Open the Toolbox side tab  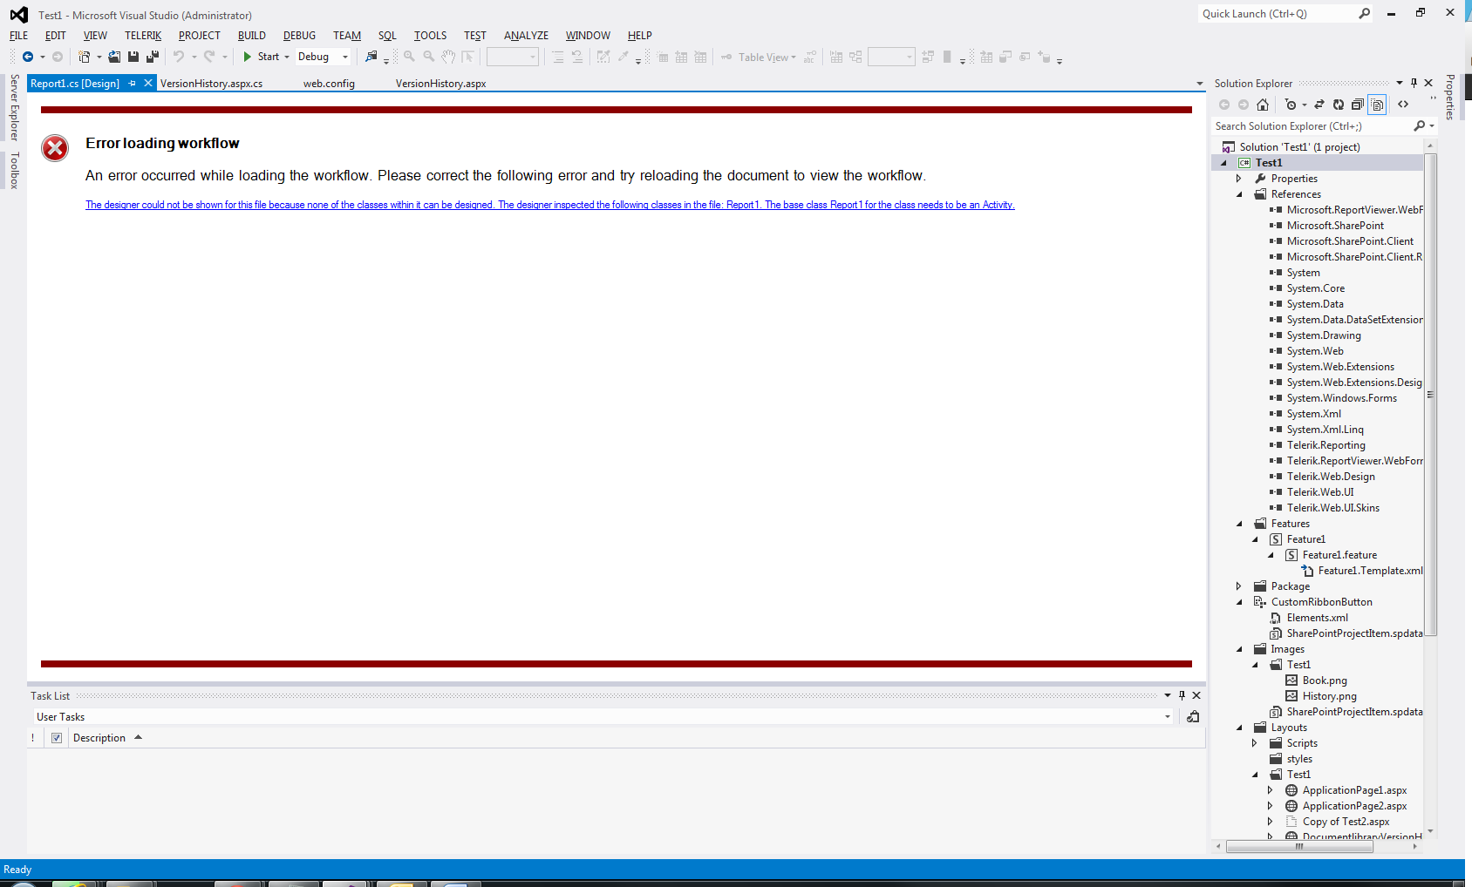coord(14,170)
